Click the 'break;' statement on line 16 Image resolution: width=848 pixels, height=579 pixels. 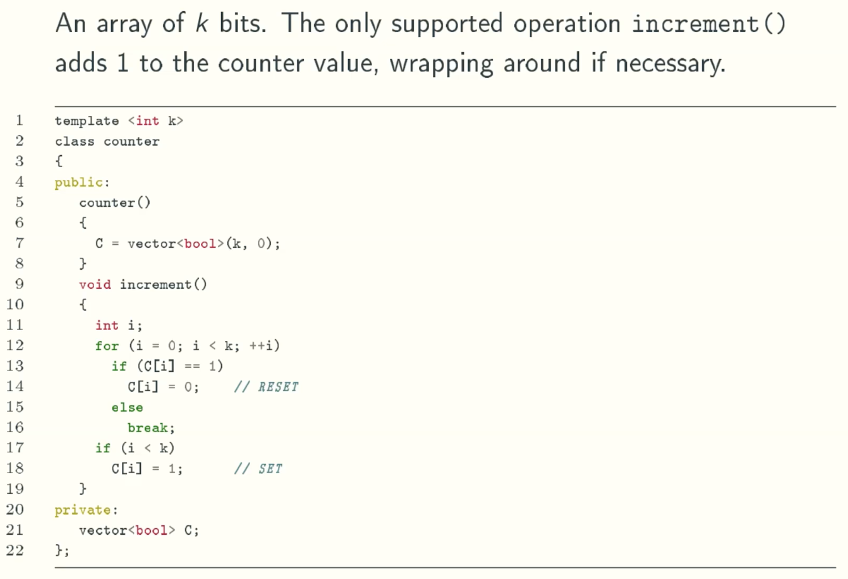point(151,427)
